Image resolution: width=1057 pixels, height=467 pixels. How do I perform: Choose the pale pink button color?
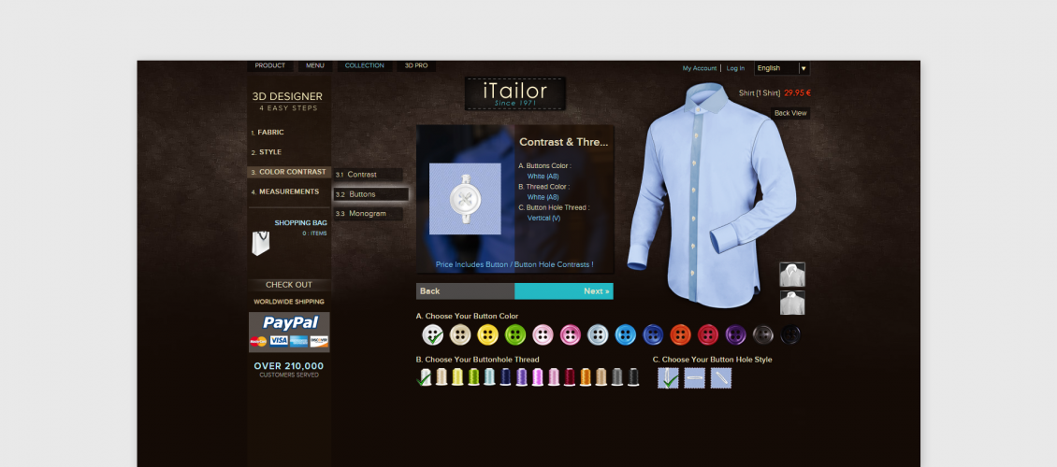(x=543, y=334)
